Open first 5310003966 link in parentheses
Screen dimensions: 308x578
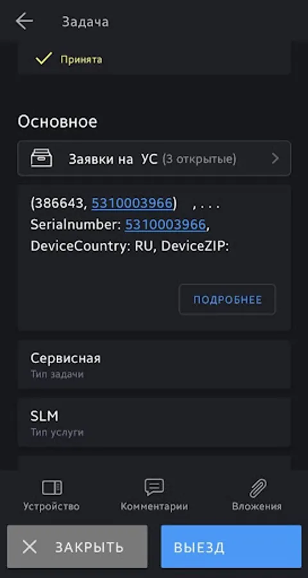coord(132,204)
